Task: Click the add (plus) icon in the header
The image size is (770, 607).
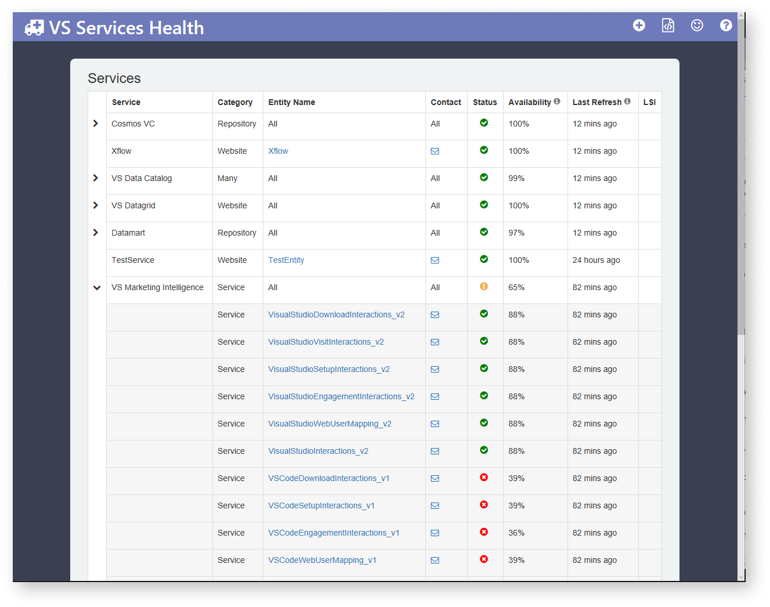Action: (639, 25)
